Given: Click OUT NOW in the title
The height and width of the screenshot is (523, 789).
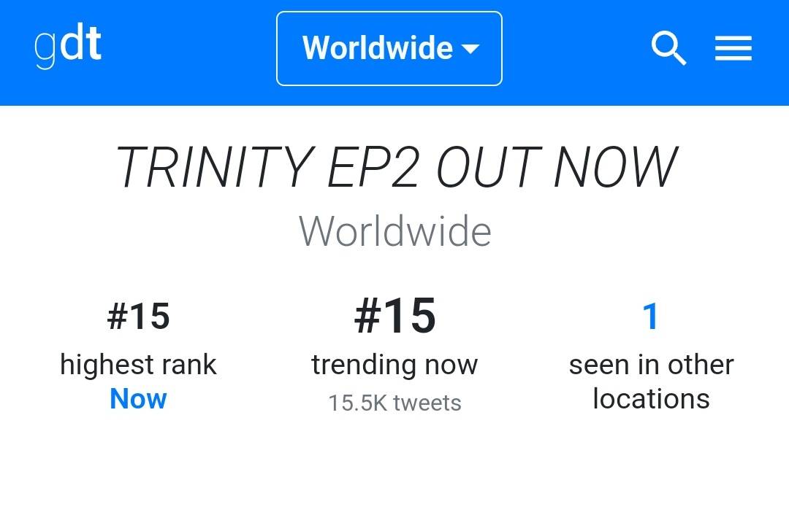Looking at the screenshot, I should coord(557,168).
